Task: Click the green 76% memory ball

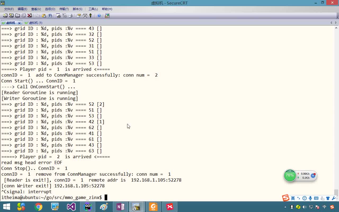Action: click(290, 176)
